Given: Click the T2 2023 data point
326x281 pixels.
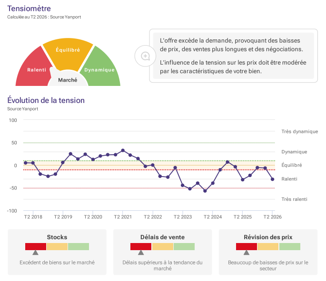Looking at the screenshot, I should 183,185.
